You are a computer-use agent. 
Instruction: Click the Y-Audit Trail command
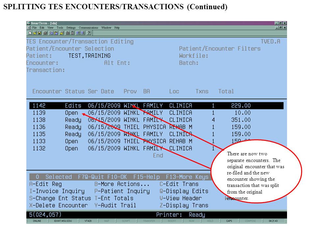[116, 205]
